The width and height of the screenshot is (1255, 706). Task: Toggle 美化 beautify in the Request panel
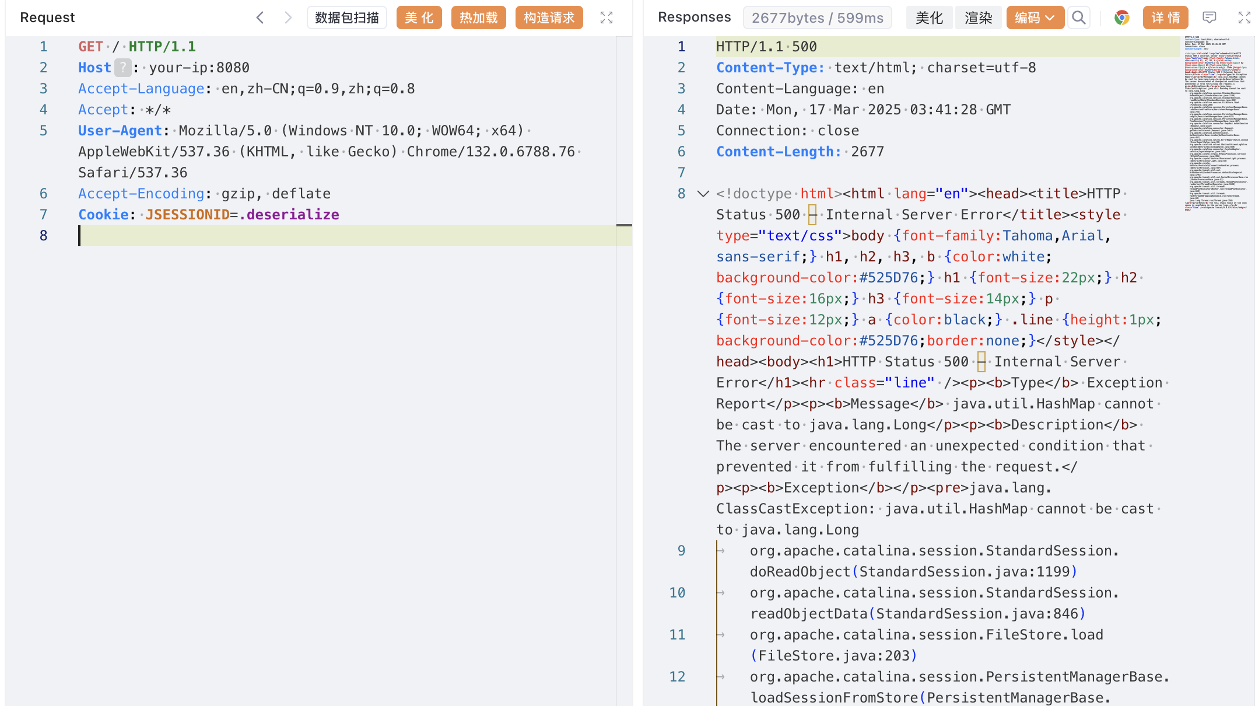(x=419, y=18)
